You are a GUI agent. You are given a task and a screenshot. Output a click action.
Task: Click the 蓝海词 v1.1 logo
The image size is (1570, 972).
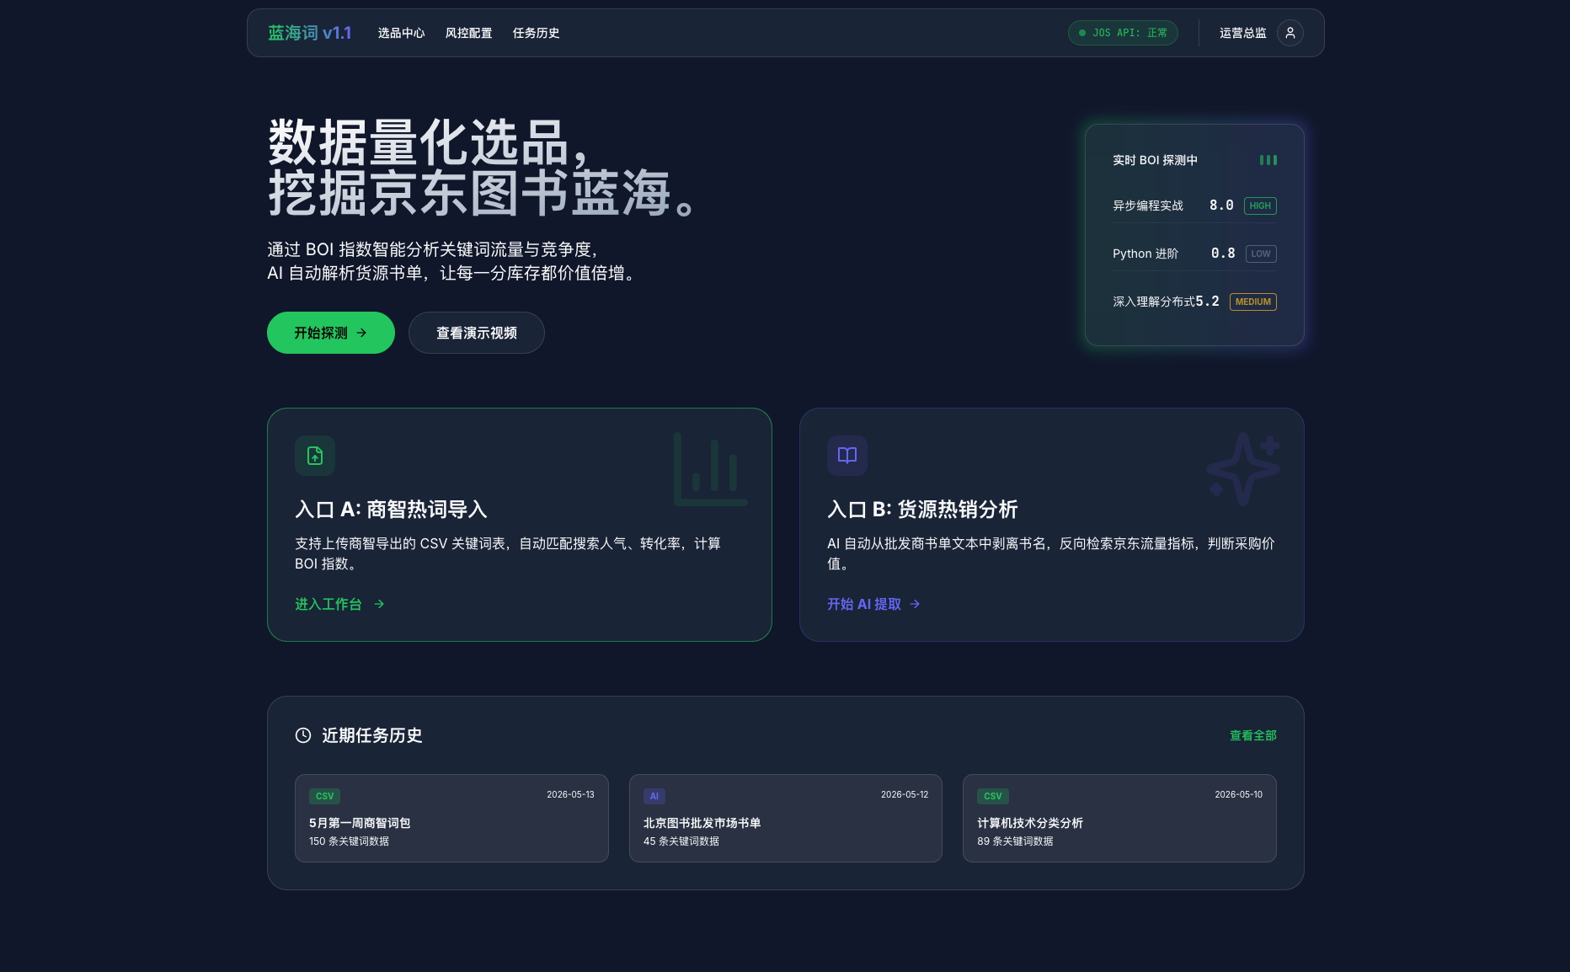(x=309, y=33)
